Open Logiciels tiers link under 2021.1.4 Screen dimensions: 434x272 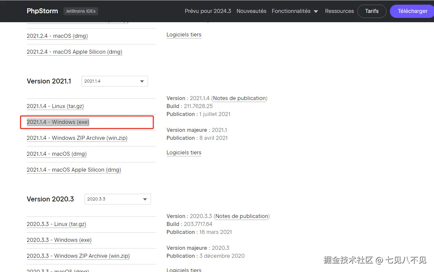184,152
